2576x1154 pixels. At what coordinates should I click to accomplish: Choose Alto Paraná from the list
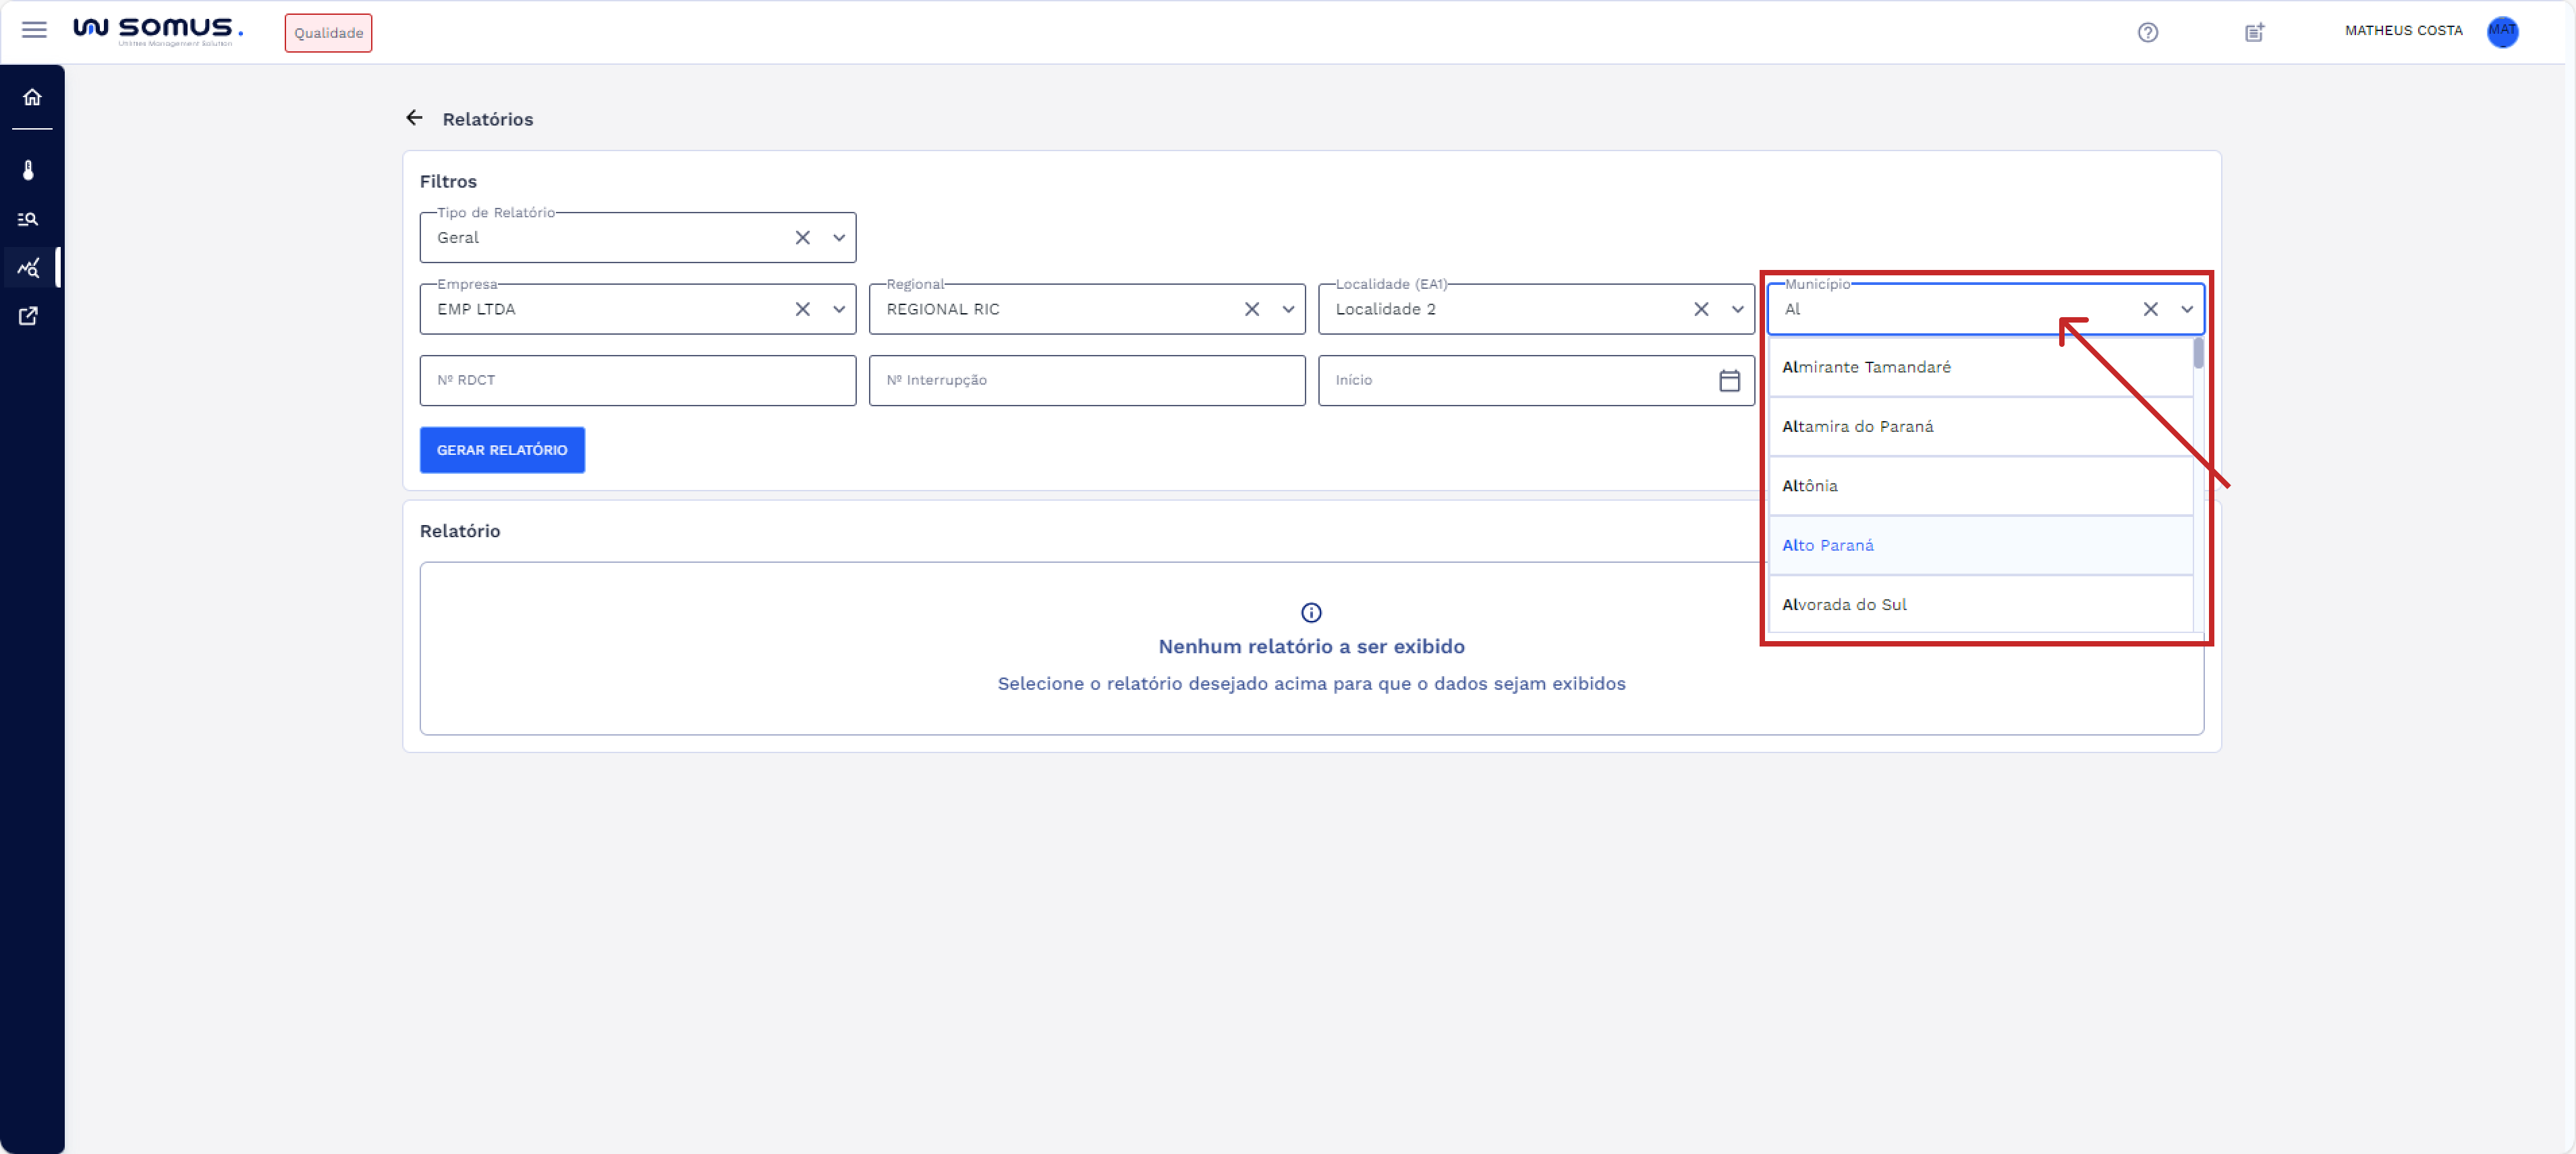(1827, 545)
